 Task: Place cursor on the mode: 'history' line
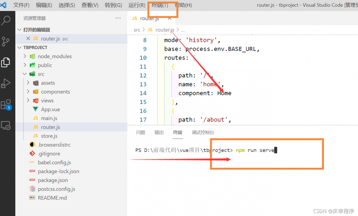click(192, 40)
